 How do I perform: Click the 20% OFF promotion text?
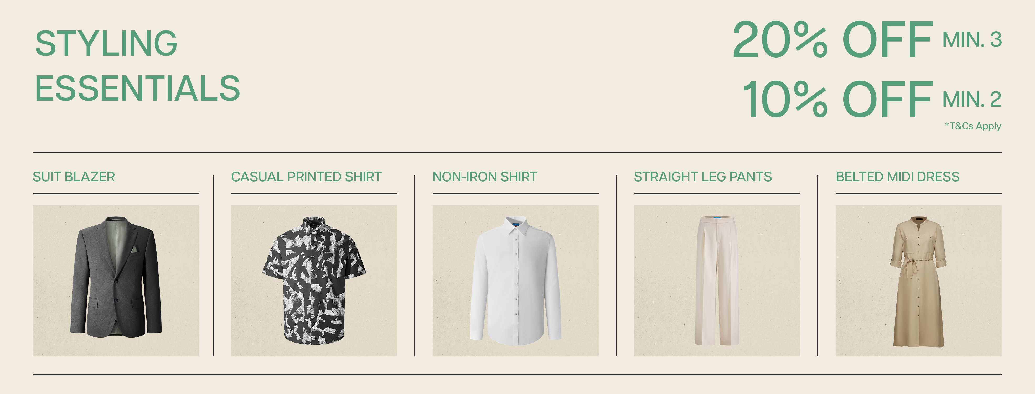coord(832,39)
